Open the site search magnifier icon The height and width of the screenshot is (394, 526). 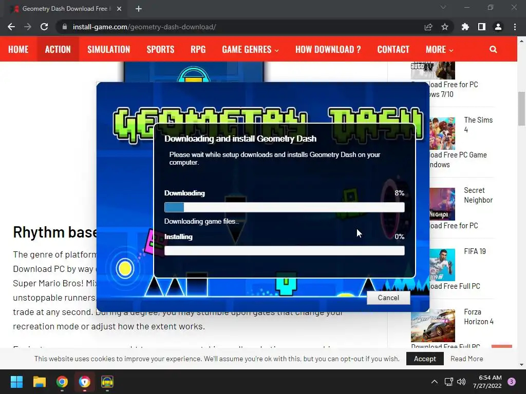pos(493,49)
